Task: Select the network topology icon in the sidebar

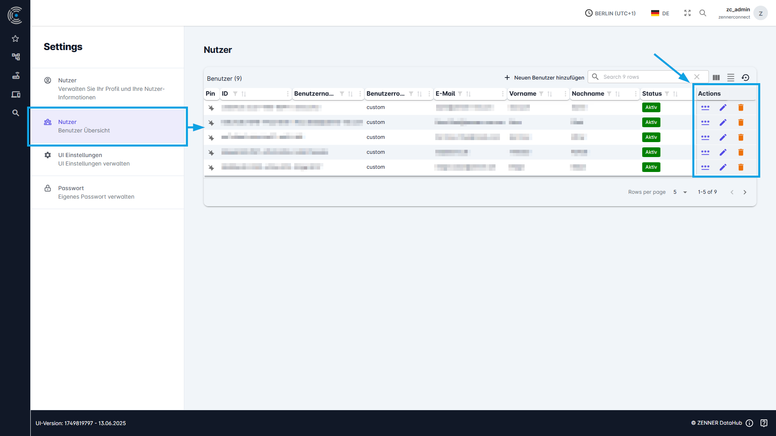Action: (x=15, y=57)
